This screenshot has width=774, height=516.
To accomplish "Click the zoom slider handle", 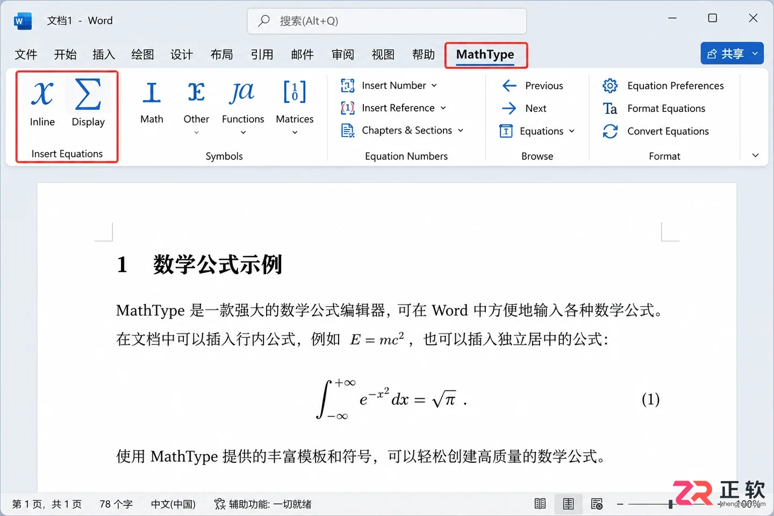I will 671,504.
